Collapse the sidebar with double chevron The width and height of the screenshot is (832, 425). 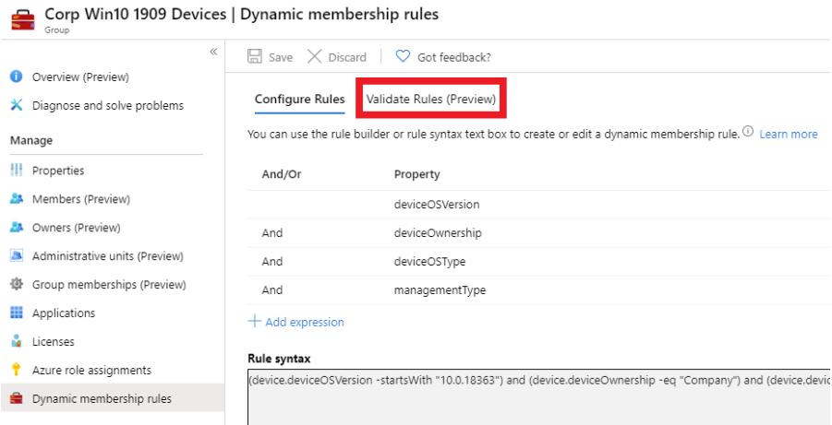coord(213,52)
